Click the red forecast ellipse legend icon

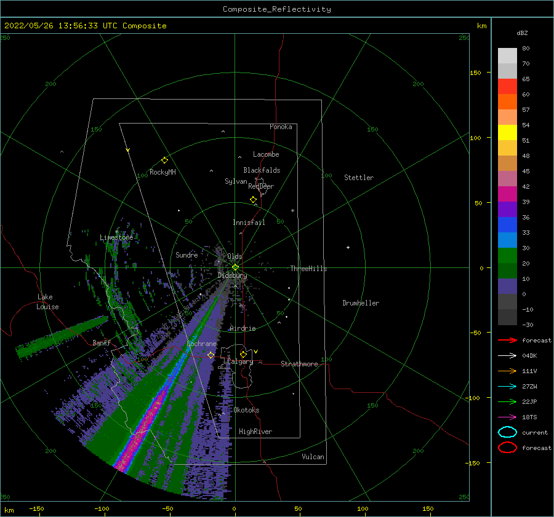(x=507, y=448)
